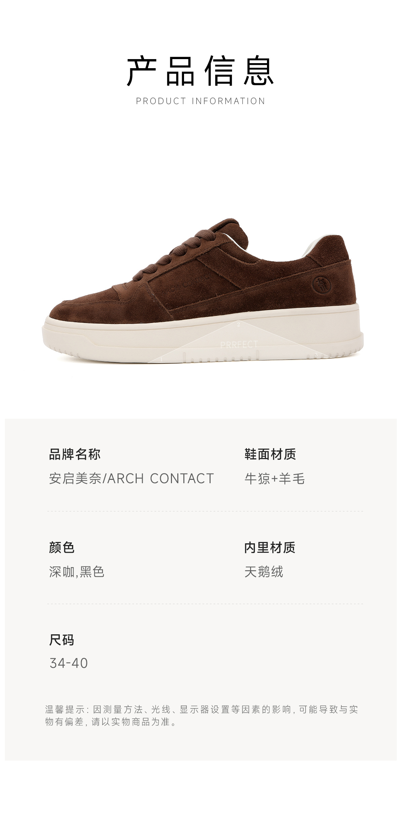Click the 鞋面材质 label

(x=270, y=454)
